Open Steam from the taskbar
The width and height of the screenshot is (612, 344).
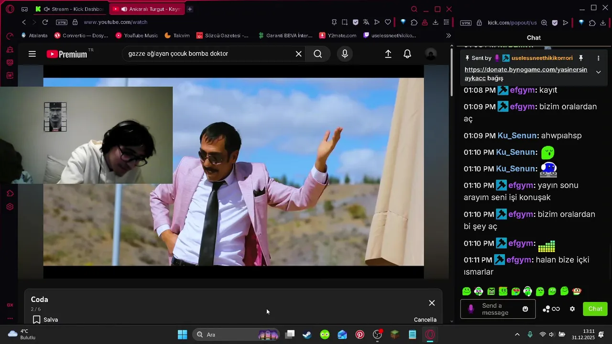click(307, 334)
